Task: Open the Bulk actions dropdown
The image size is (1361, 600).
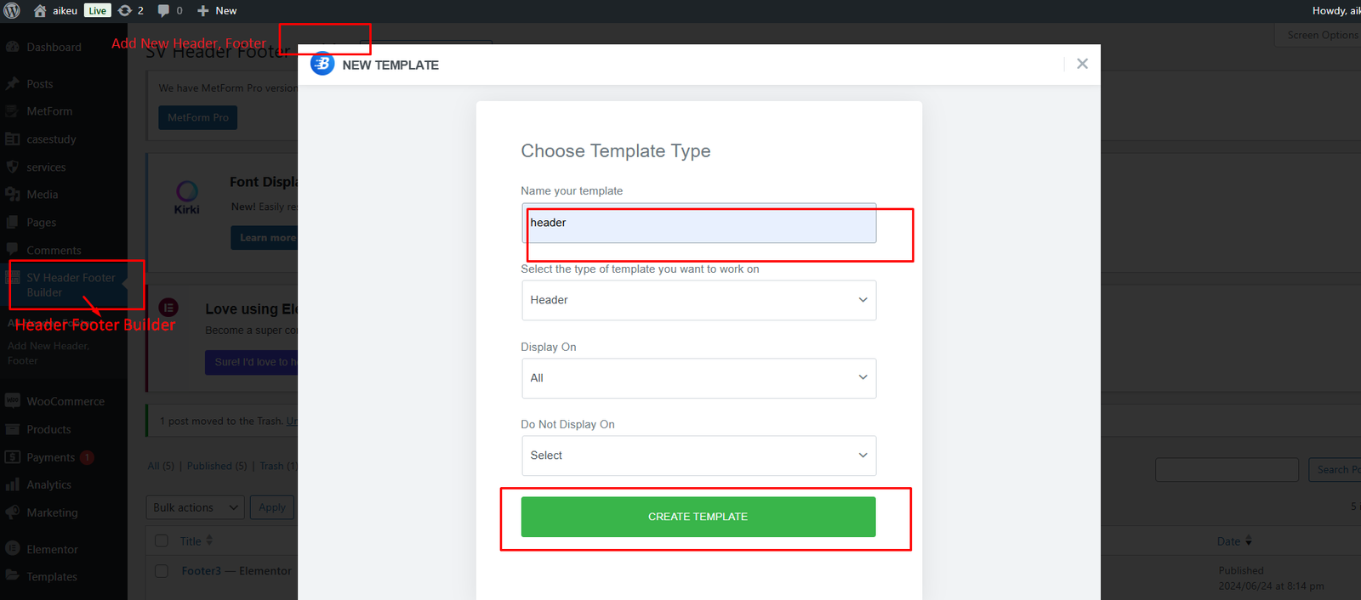Action: tap(195, 507)
